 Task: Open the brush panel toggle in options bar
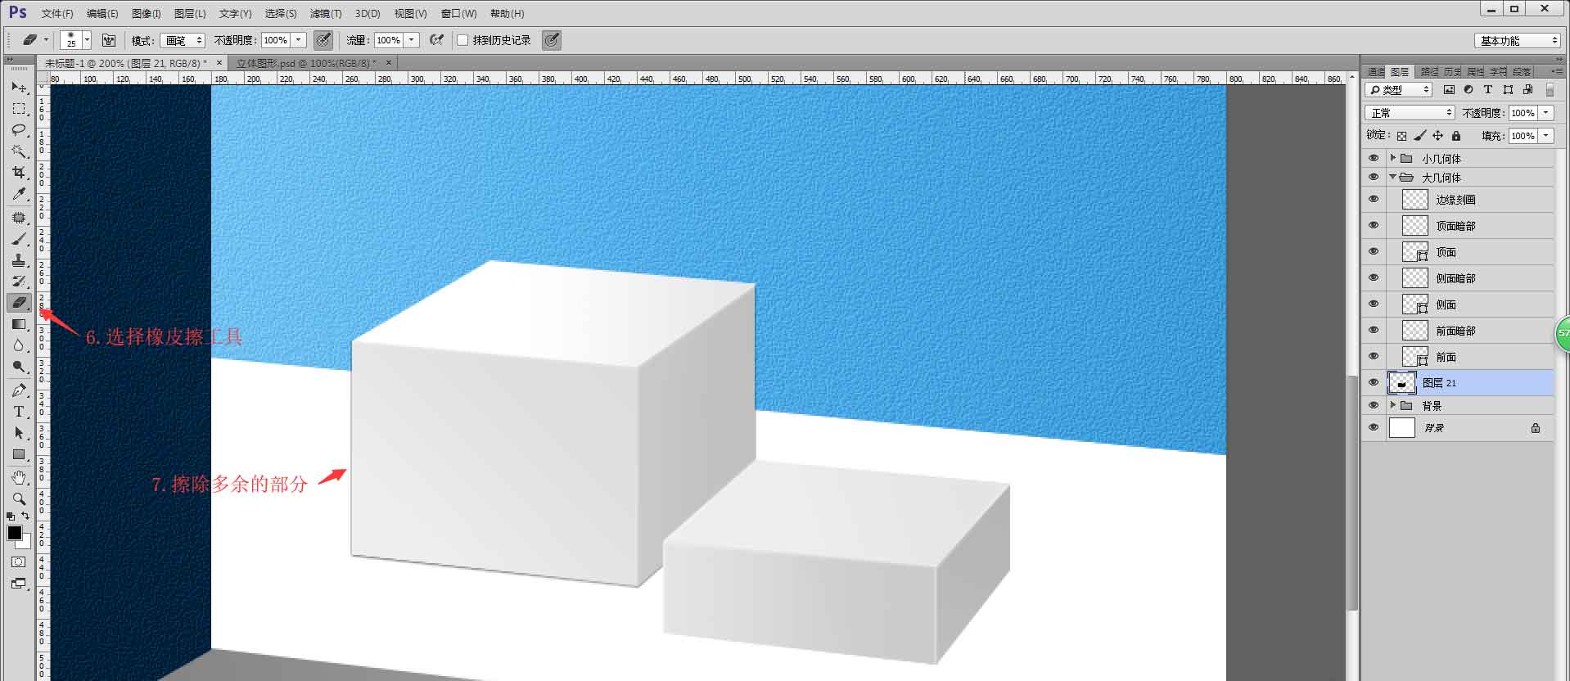109,40
